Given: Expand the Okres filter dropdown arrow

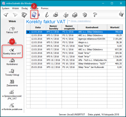Looking at the screenshot, I should point(69,21).
